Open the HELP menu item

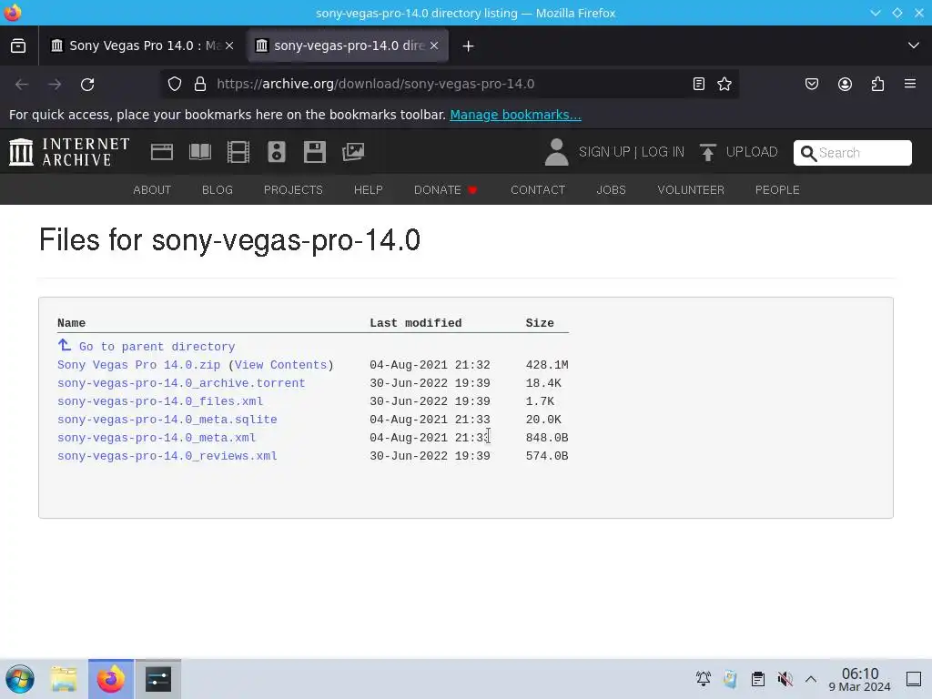click(x=369, y=190)
